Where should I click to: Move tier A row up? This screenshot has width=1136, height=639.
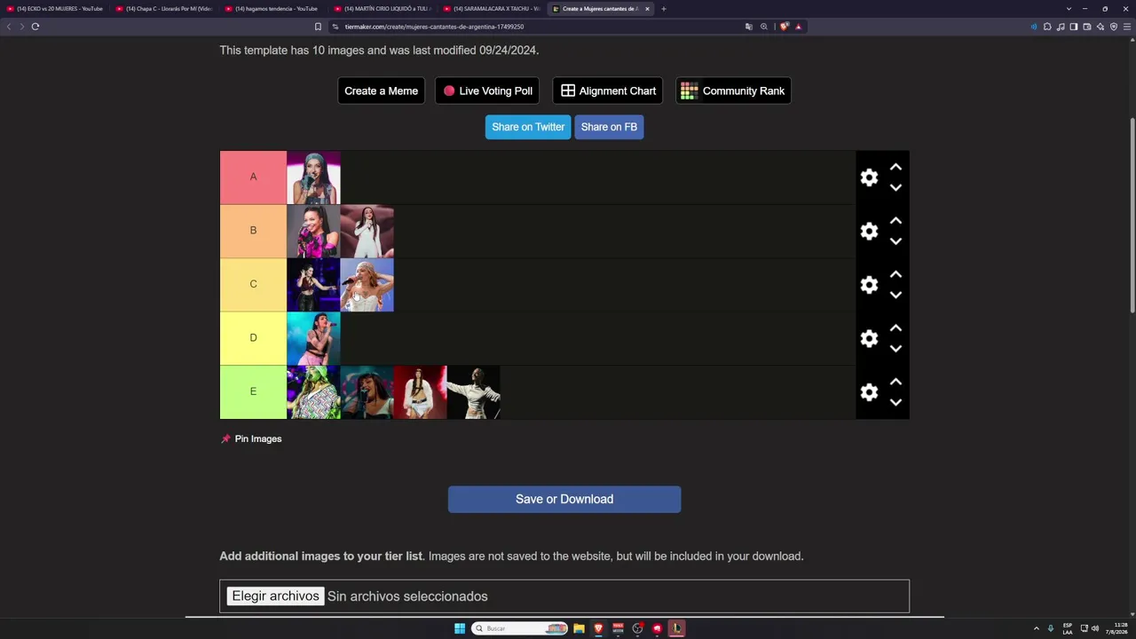[895, 167]
